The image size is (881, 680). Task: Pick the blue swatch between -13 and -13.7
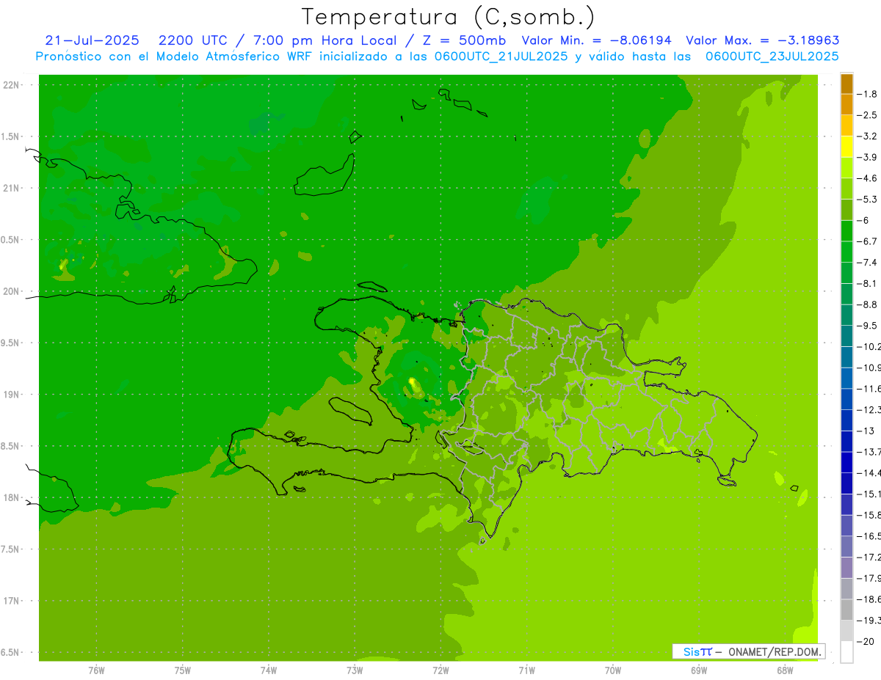(x=846, y=441)
